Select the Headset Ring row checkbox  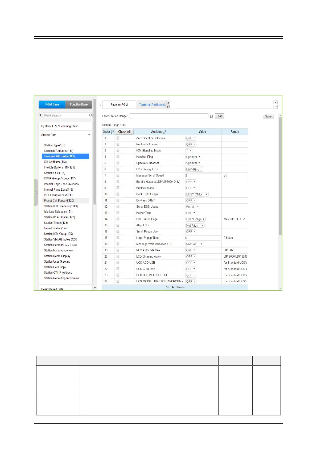[118, 157]
